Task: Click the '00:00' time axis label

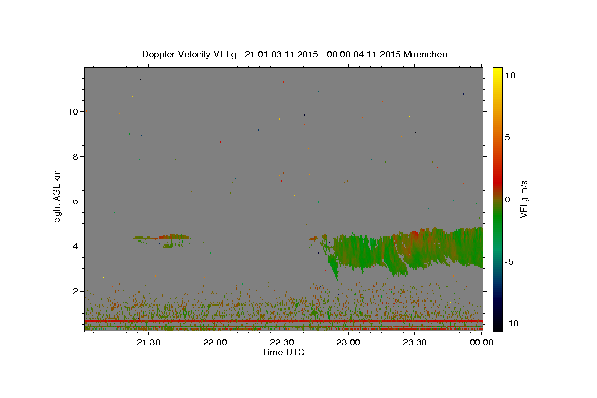Action: [x=481, y=342]
